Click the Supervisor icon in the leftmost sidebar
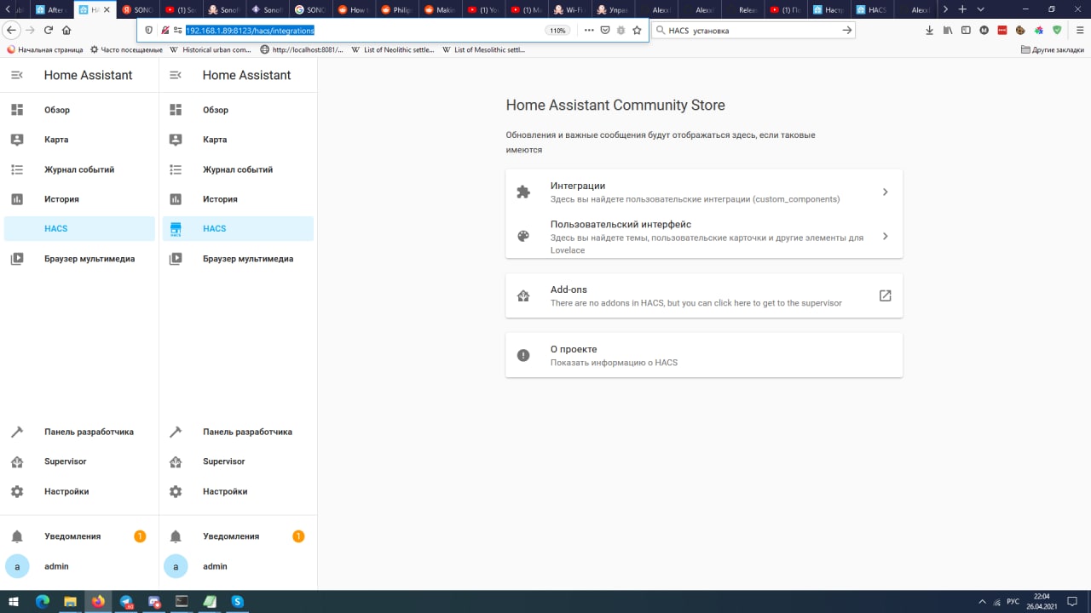The height and width of the screenshot is (613, 1091). point(17,461)
